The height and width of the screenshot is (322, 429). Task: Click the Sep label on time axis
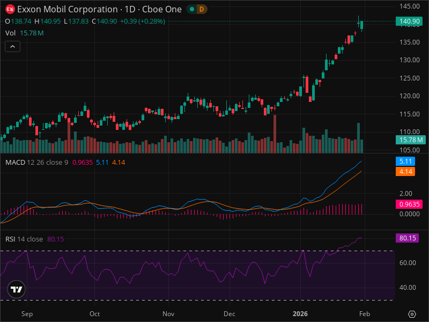(x=27, y=314)
